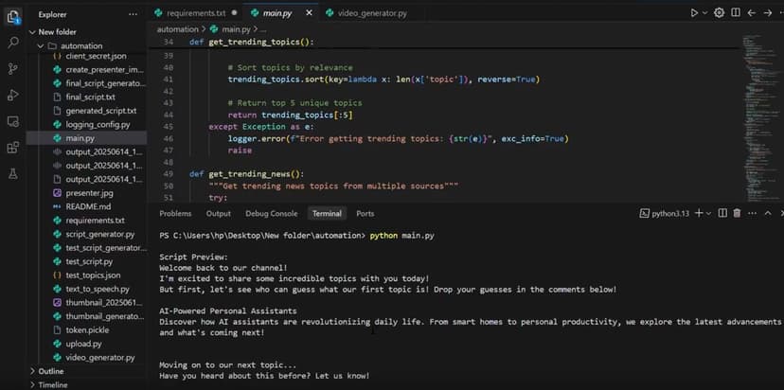Viewport: 784px width, 390px height.
Task: Open the new terminal launch profile dropdown
Action: (708, 214)
